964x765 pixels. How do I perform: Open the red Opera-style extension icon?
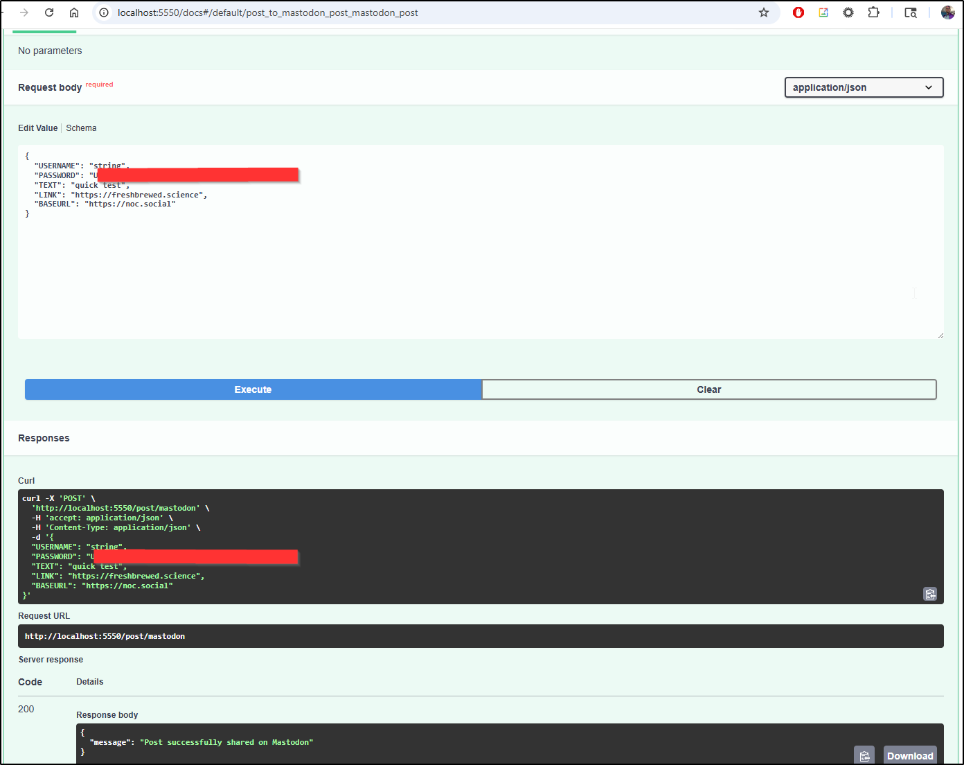[x=798, y=12]
